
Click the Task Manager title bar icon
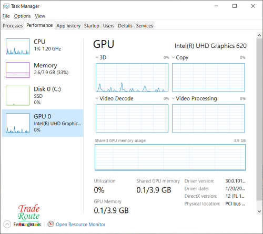pos(6,6)
